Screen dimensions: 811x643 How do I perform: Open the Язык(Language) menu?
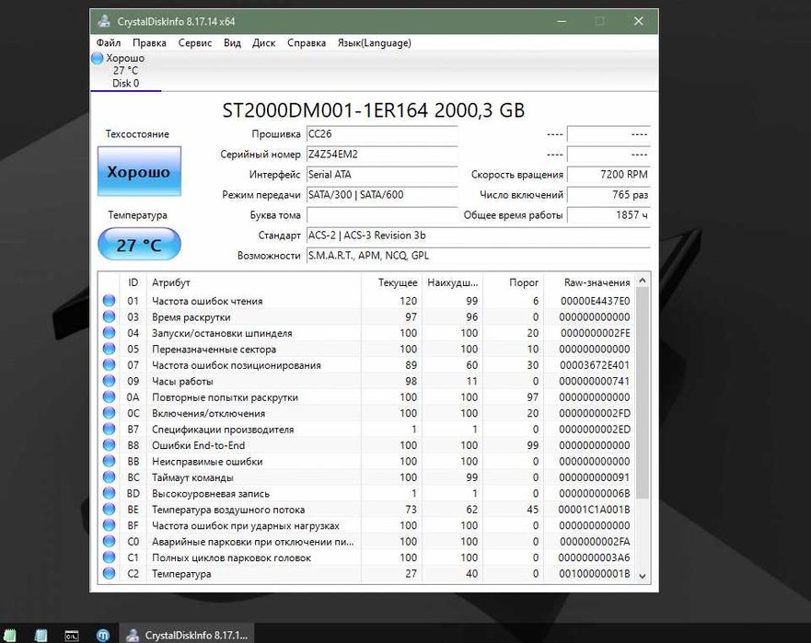(375, 43)
